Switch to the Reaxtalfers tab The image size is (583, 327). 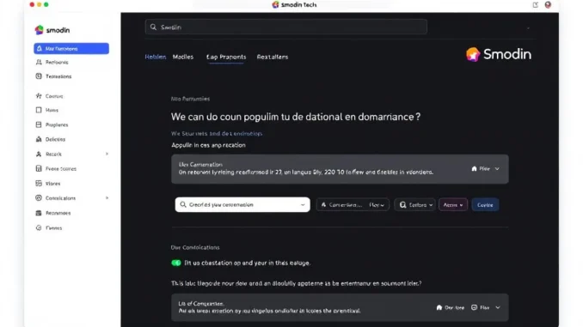273,57
